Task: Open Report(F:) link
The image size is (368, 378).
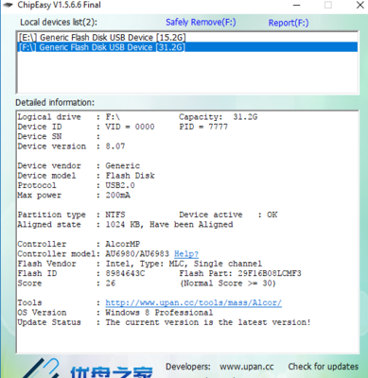Action: pyautogui.click(x=289, y=23)
